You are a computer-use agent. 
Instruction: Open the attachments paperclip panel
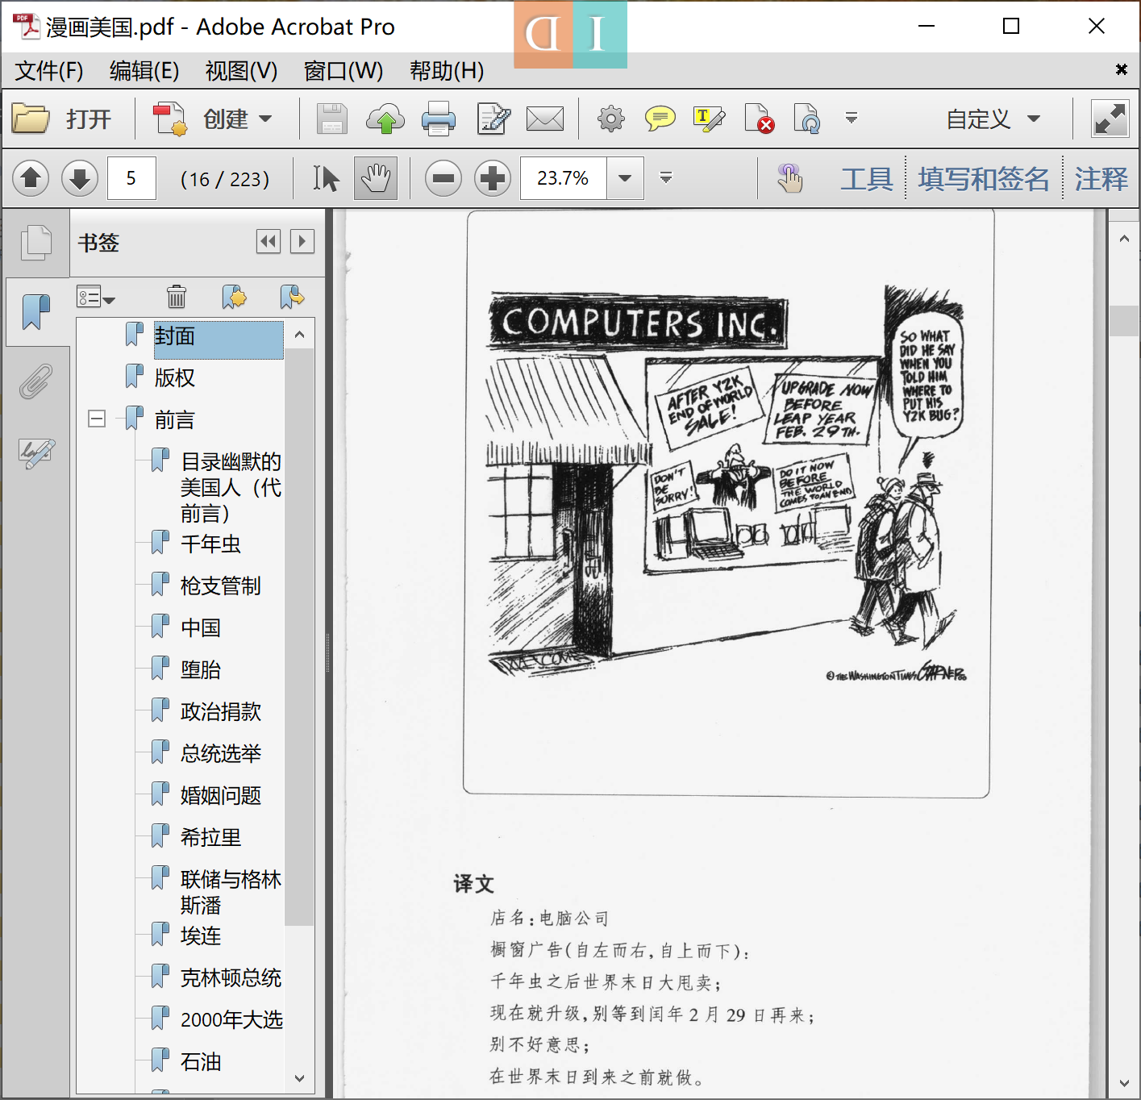(36, 381)
